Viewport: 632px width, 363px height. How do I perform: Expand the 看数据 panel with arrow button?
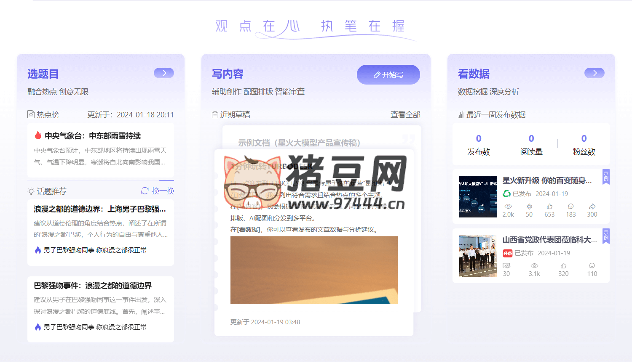tap(595, 73)
